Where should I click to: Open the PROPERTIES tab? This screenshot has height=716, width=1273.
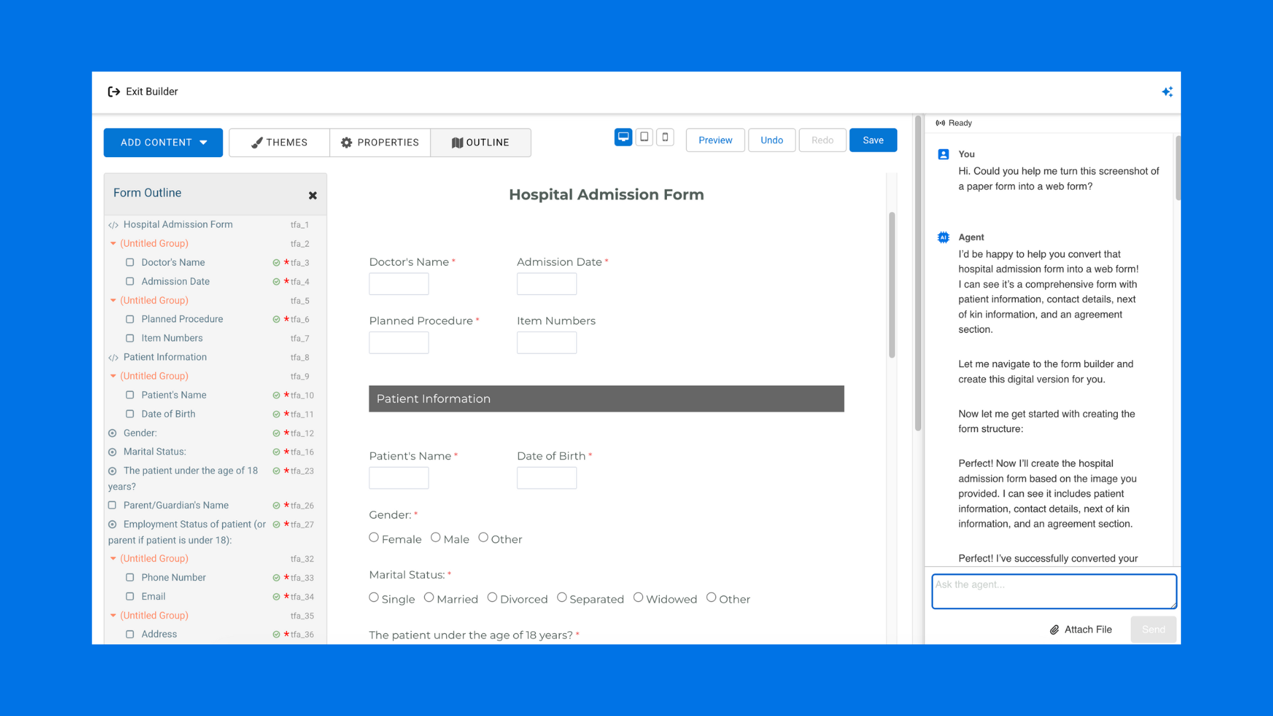380,143
